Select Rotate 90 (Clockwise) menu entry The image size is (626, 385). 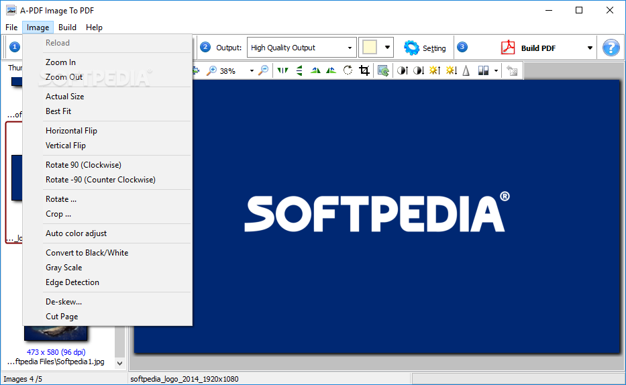coord(108,165)
